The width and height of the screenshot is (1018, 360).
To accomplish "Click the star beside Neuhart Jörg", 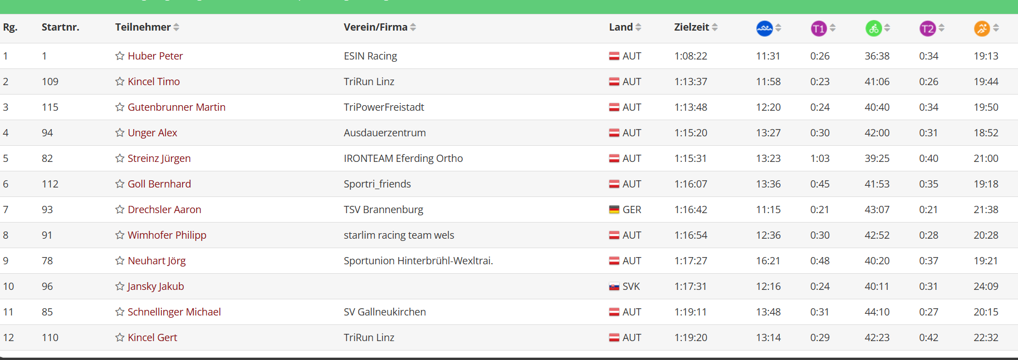I will pyautogui.click(x=120, y=260).
